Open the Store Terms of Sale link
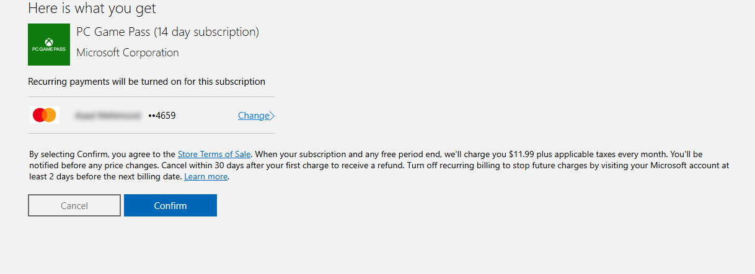The width and height of the screenshot is (755, 274). point(214,154)
